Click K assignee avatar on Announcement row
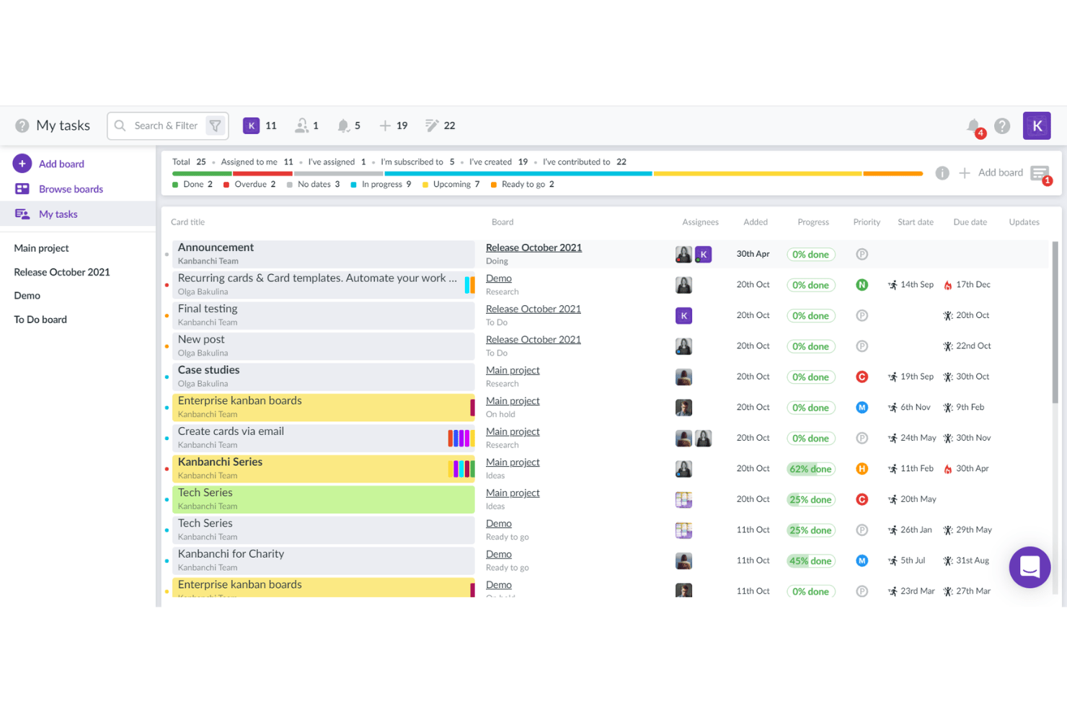 click(x=703, y=254)
